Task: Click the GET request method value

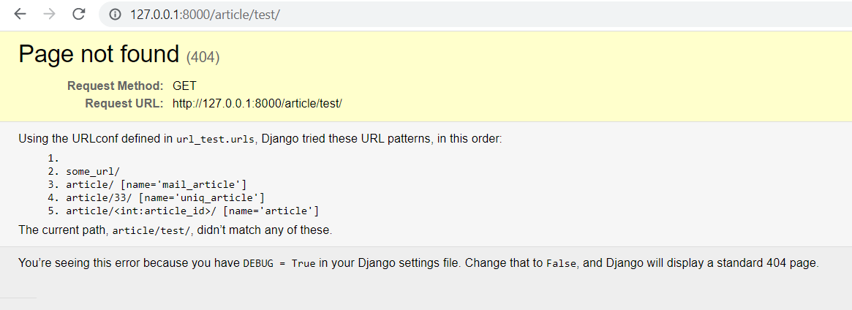Action: click(185, 86)
